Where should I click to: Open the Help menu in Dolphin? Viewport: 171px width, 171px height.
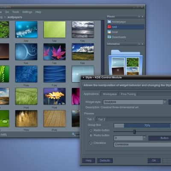pyautogui.click(x=38, y=12)
